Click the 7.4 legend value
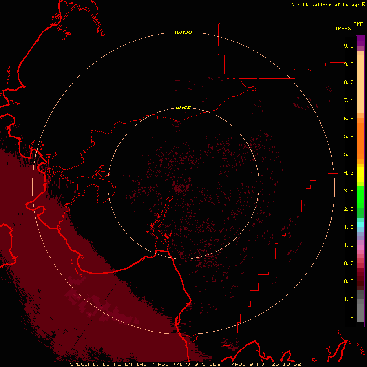The width and height of the screenshot is (367, 367). tap(349, 100)
